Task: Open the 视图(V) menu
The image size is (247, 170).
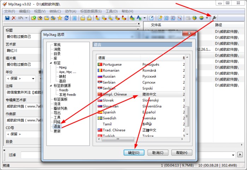Action: pos(40,11)
